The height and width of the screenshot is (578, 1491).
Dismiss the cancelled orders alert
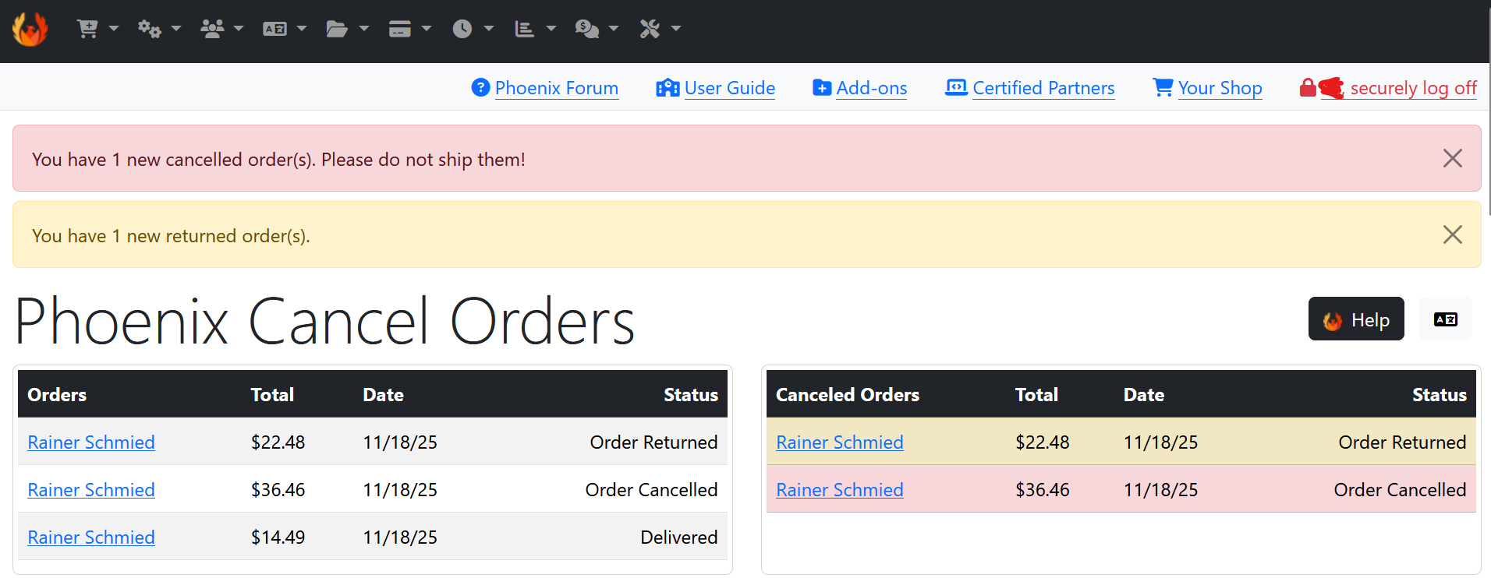(1452, 158)
